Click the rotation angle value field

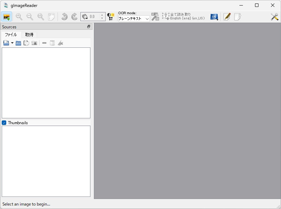[x=94, y=17]
